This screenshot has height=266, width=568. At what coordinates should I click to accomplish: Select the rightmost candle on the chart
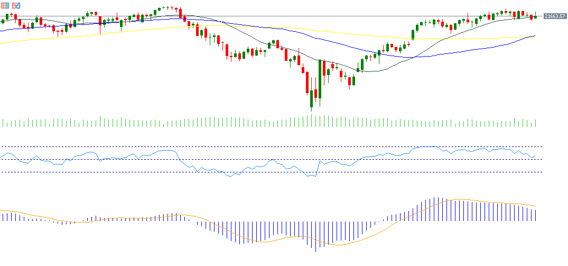point(535,16)
